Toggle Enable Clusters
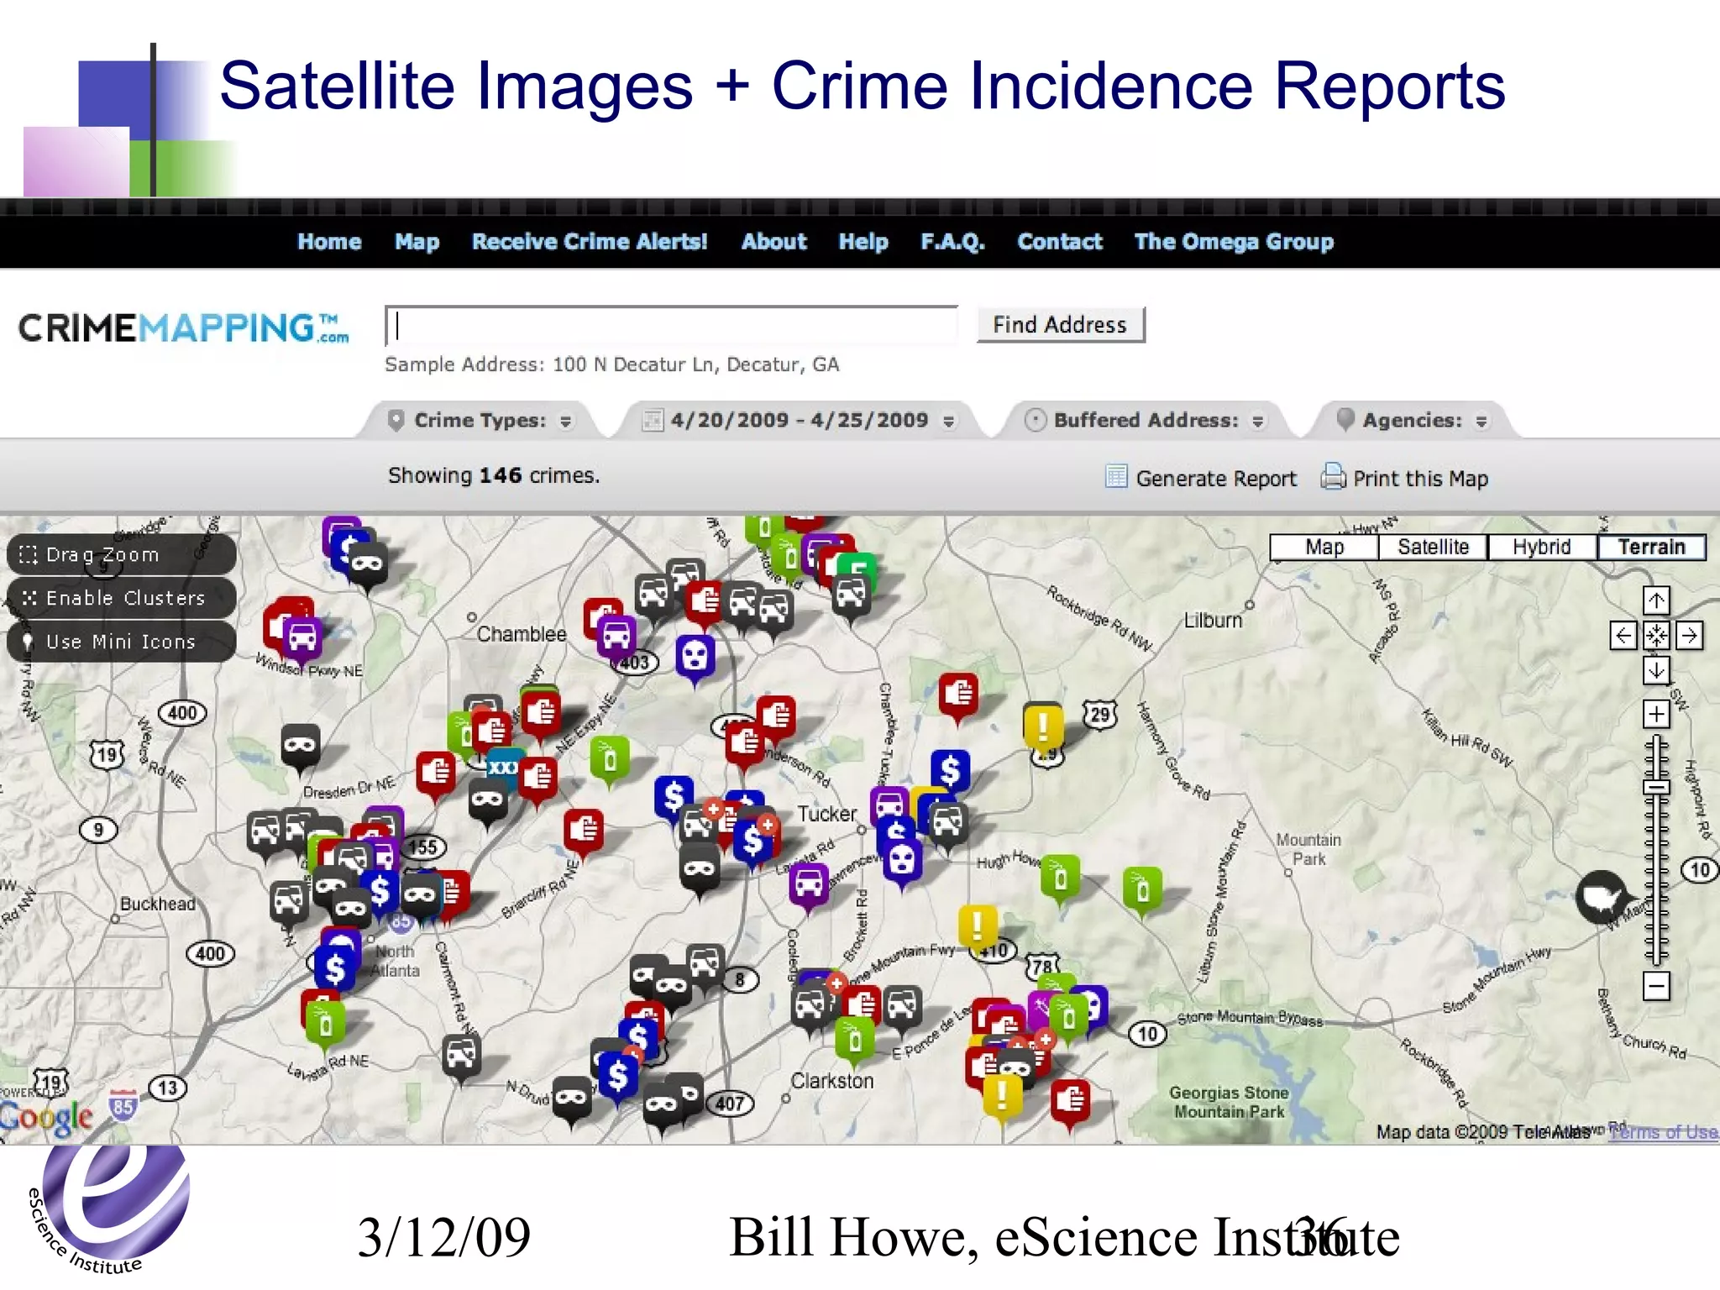 (122, 598)
